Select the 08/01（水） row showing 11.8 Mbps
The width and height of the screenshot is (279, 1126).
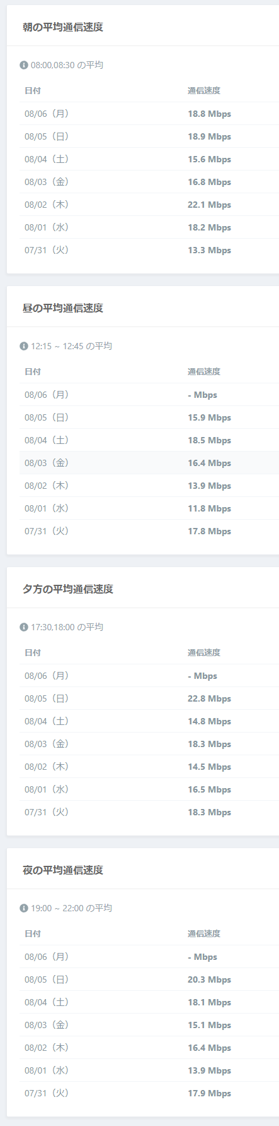click(149, 508)
